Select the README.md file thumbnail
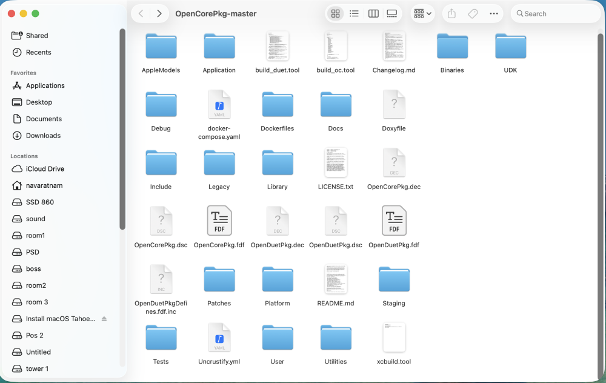 pos(336,279)
